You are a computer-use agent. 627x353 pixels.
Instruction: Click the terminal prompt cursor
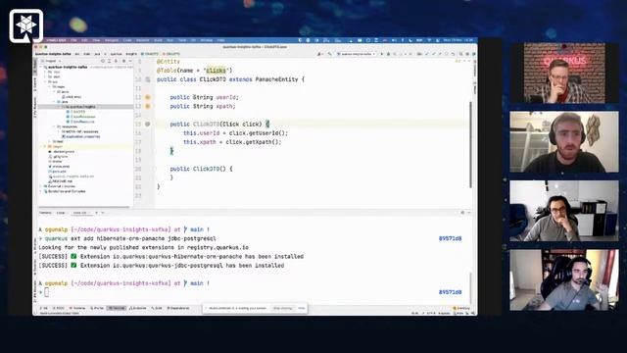(x=46, y=292)
